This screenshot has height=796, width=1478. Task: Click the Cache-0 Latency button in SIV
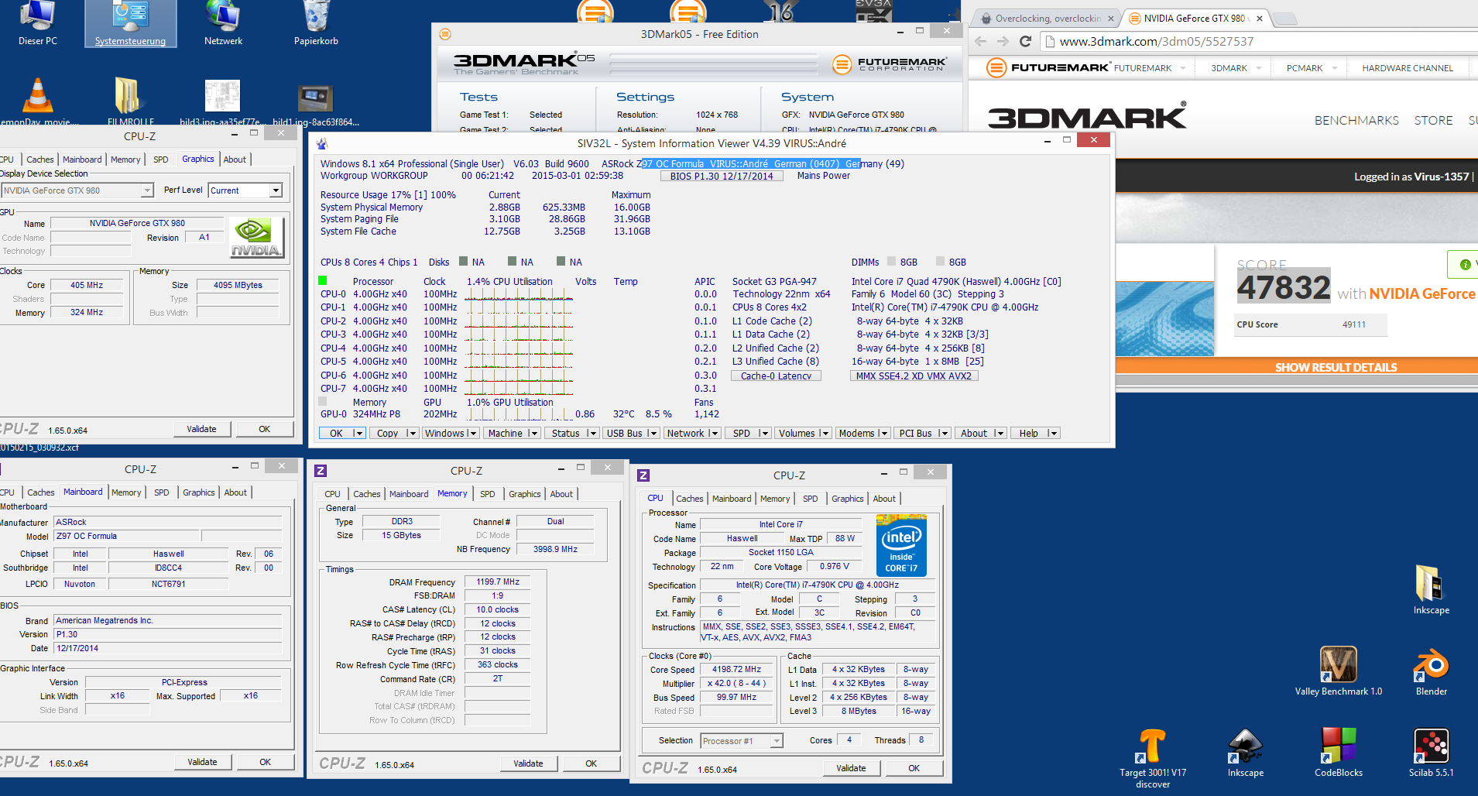point(776,376)
